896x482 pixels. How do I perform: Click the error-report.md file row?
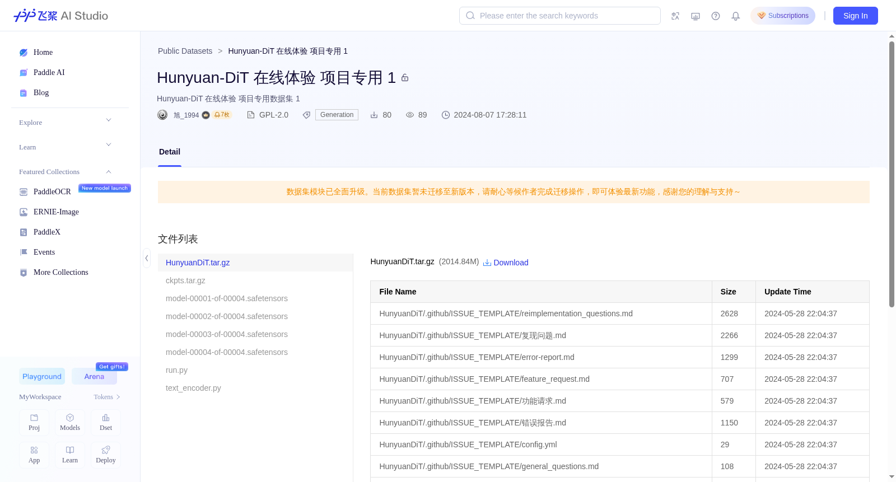[620, 357]
